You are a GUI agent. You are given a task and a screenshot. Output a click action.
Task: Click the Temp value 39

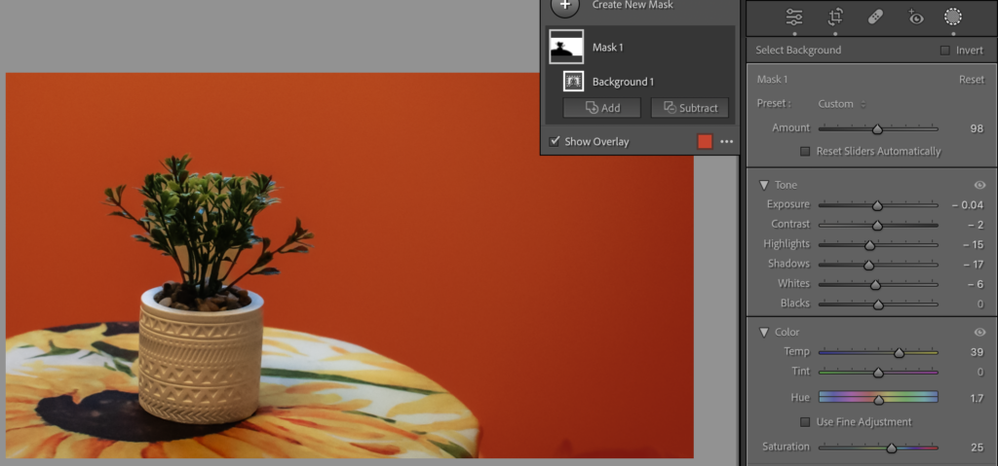[977, 352]
